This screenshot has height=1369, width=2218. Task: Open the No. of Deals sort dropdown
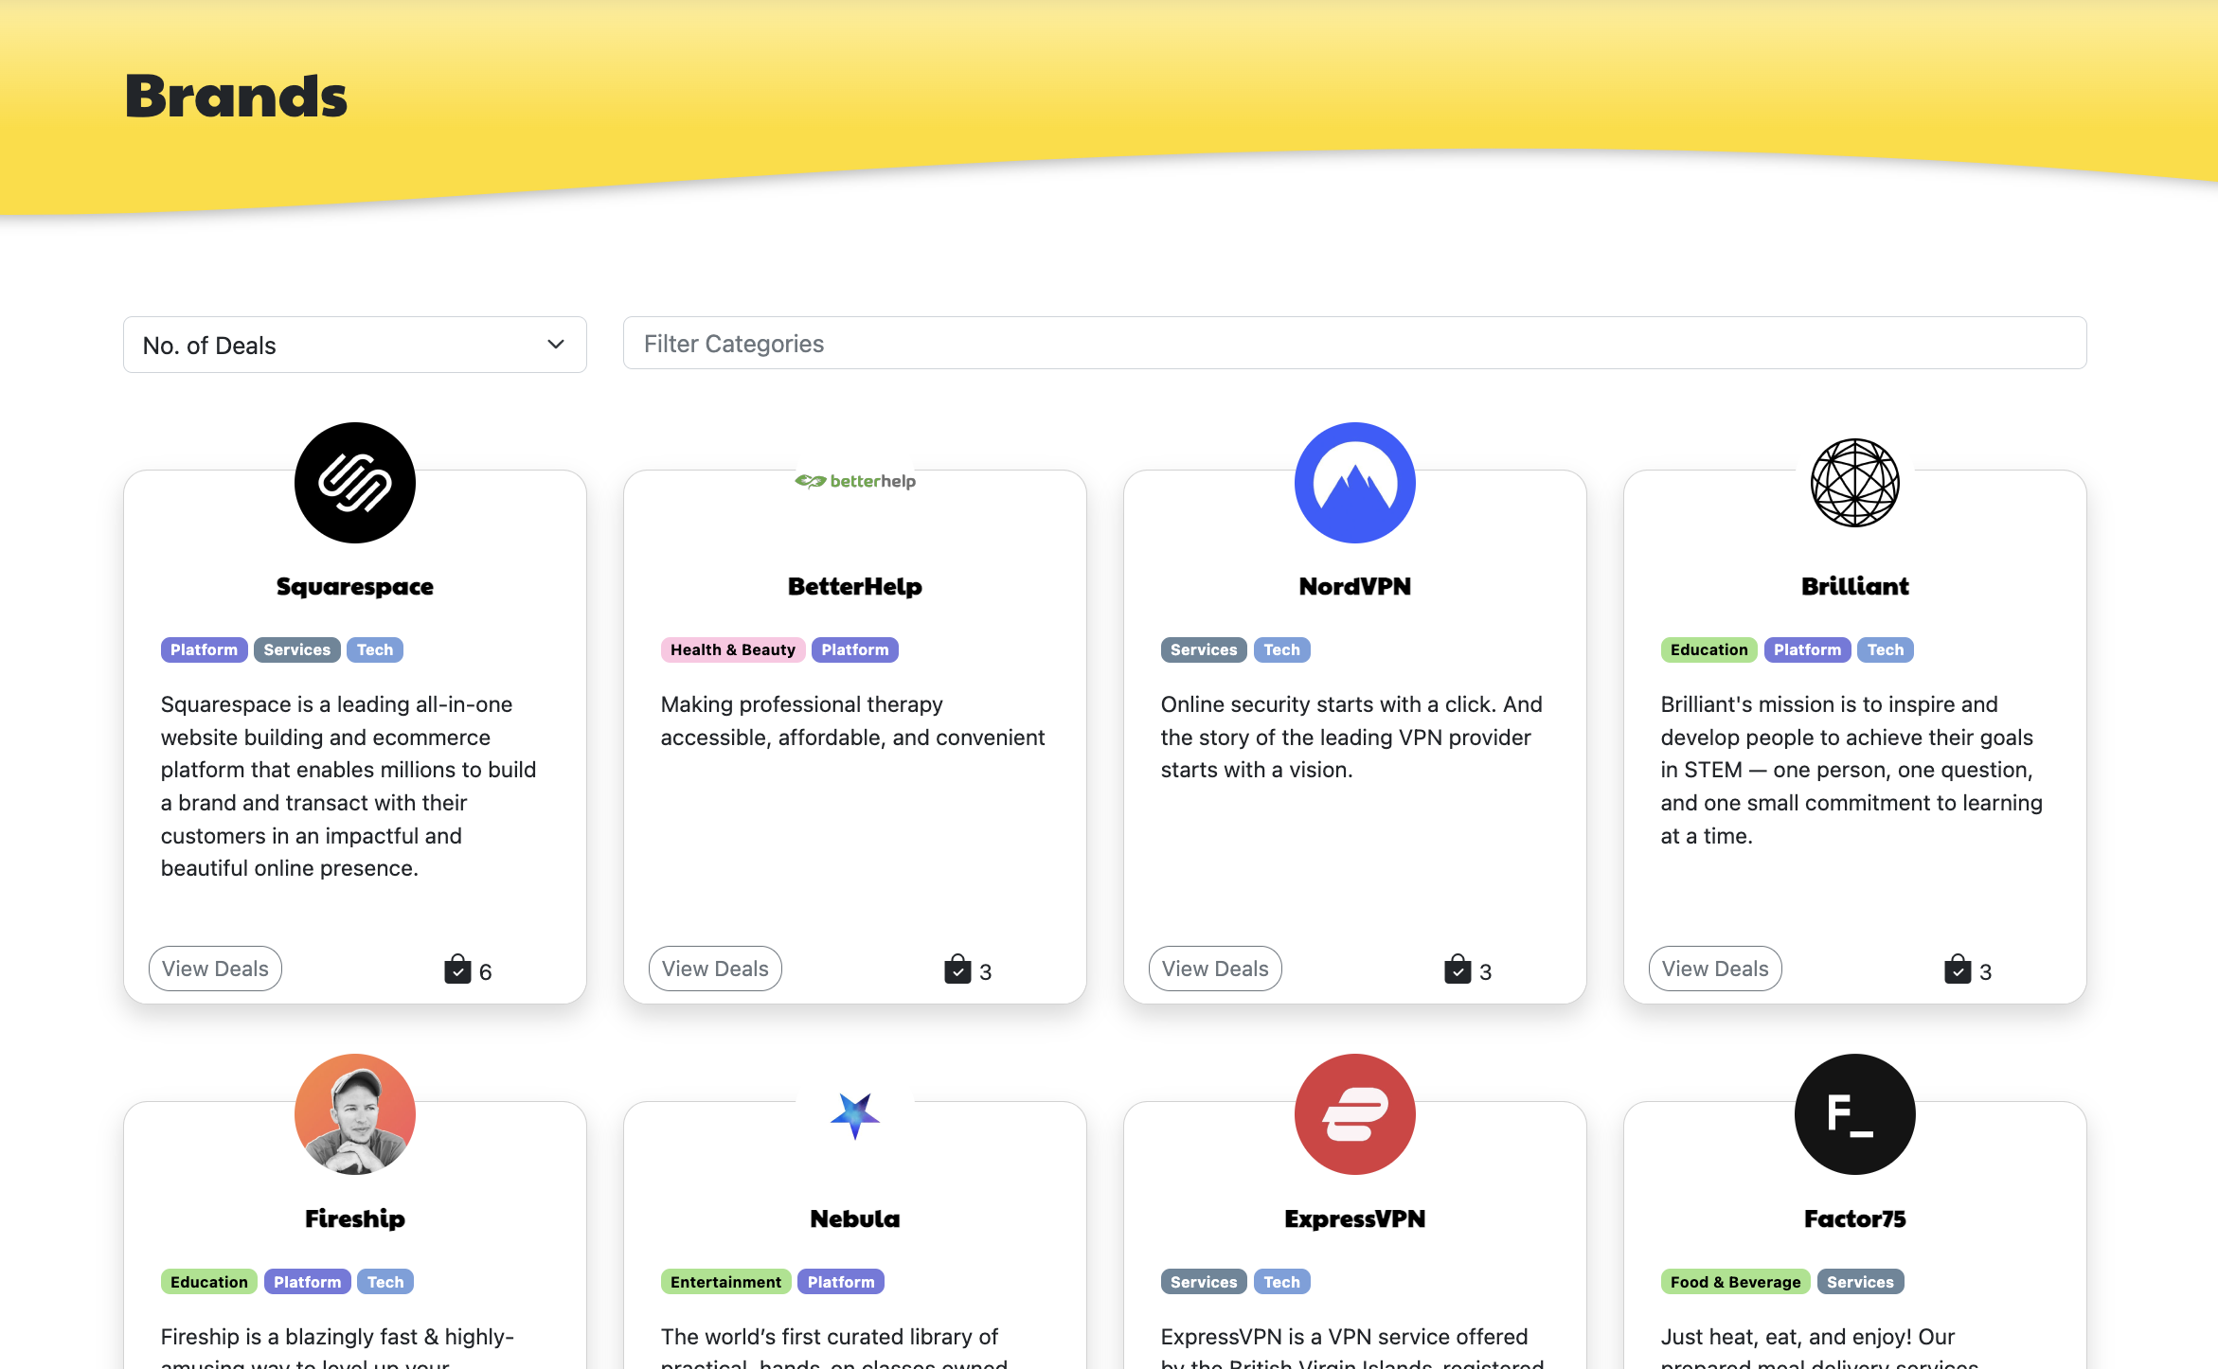pyautogui.click(x=355, y=345)
